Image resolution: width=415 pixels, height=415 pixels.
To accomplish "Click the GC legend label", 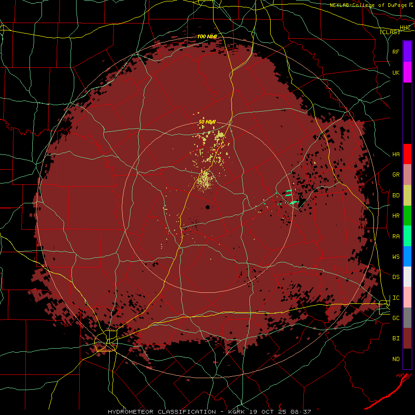I will [396, 318].
